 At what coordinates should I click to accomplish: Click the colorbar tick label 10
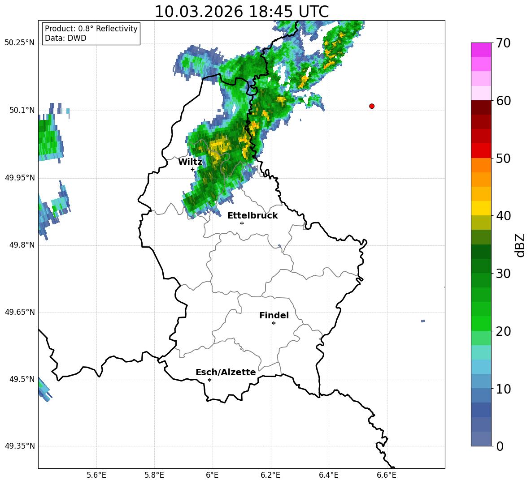pyautogui.click(x=503, y=389)
